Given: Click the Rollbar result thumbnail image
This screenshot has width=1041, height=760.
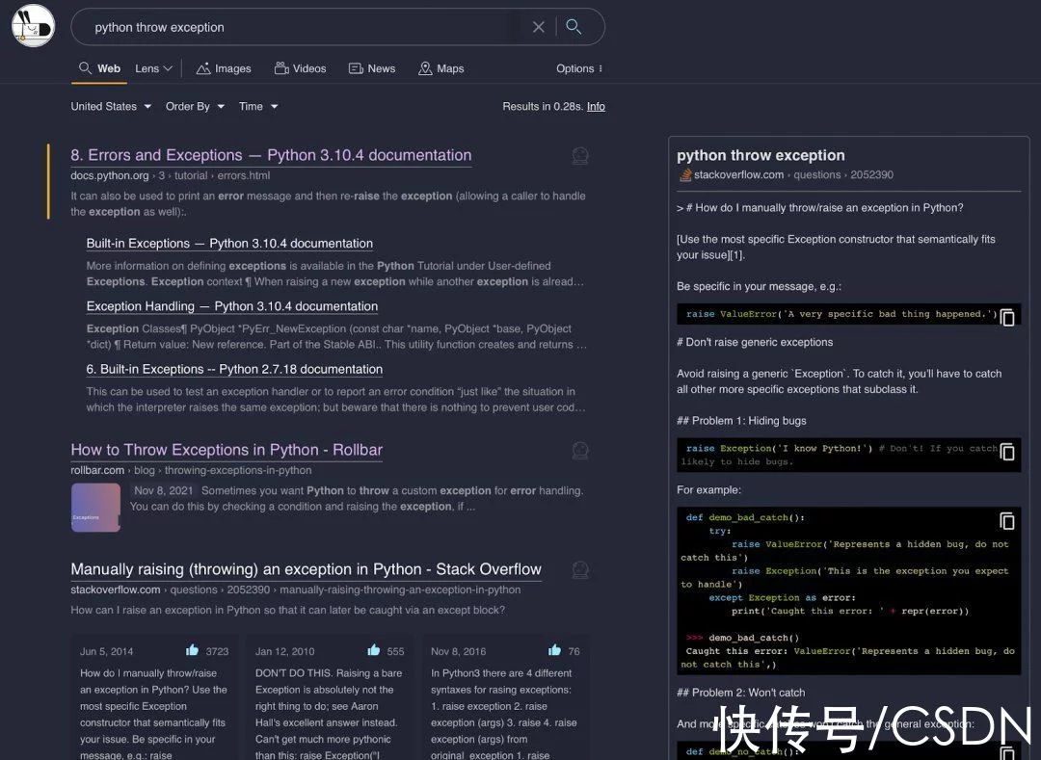Looking at the screenshot, I should 95,508.
